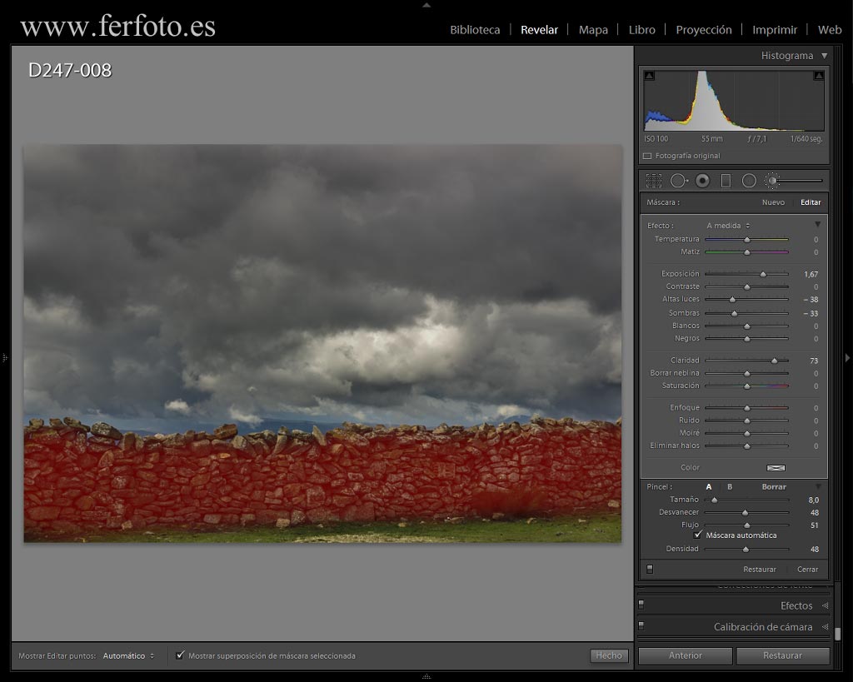853x682 pixels.
Task: Open the Libro module
Action: (642, 30)
